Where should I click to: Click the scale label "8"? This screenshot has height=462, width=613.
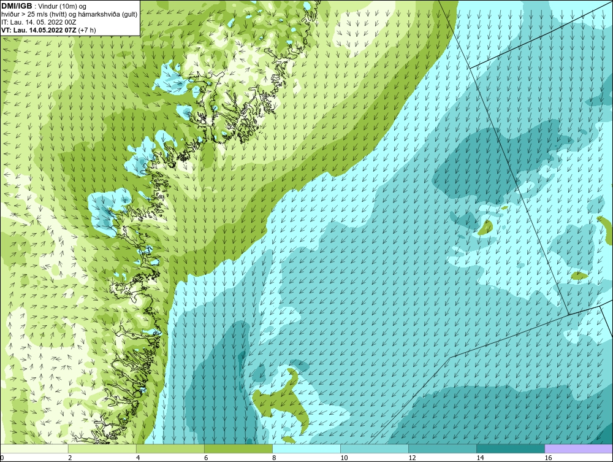tap(274, 458)
